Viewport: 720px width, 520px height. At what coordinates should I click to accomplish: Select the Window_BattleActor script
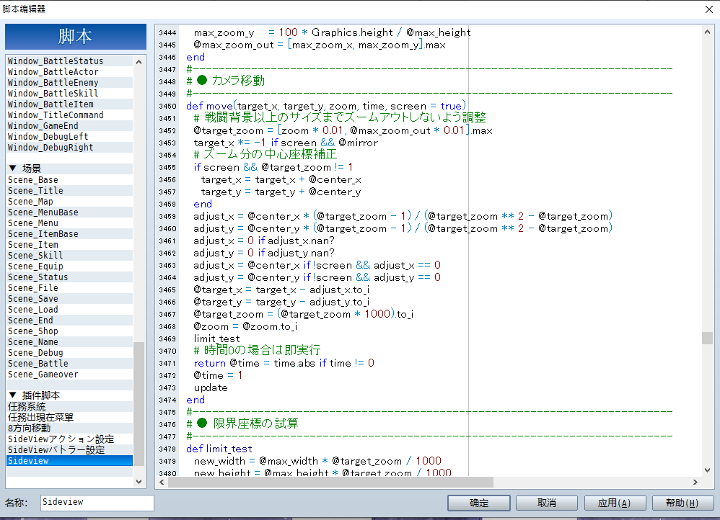click(70, 72)
